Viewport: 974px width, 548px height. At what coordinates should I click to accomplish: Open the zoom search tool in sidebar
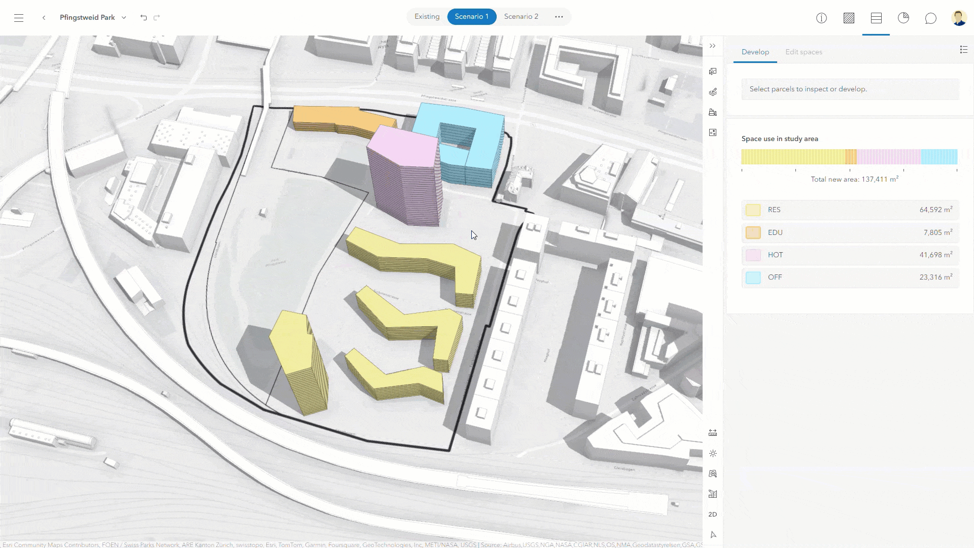713,473
